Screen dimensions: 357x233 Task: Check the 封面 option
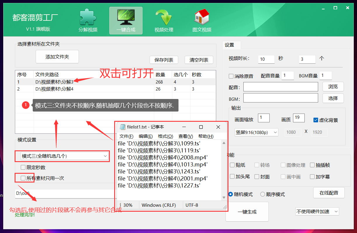tap(257, 177)
